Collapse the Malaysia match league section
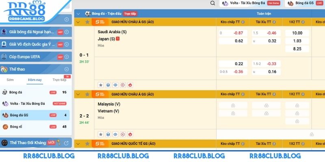Image resolution: width=325 pixels, height=162 pixels. pyautogui.click(x=78, y=94)
